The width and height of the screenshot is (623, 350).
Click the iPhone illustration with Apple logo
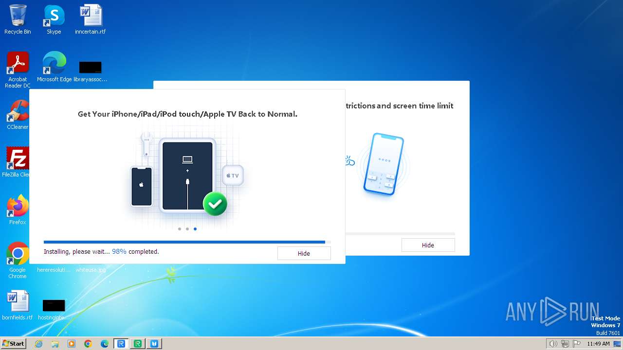[x=142, y=186]
